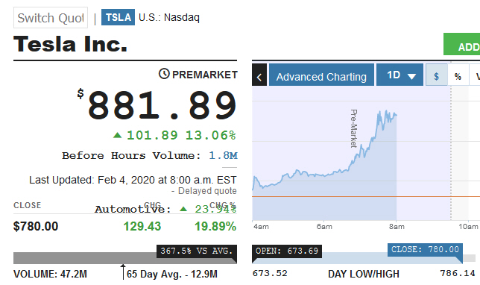This screenshot has height=285, width=480.
Task: Open Advanced Charting
Action: tap(321, 75)
